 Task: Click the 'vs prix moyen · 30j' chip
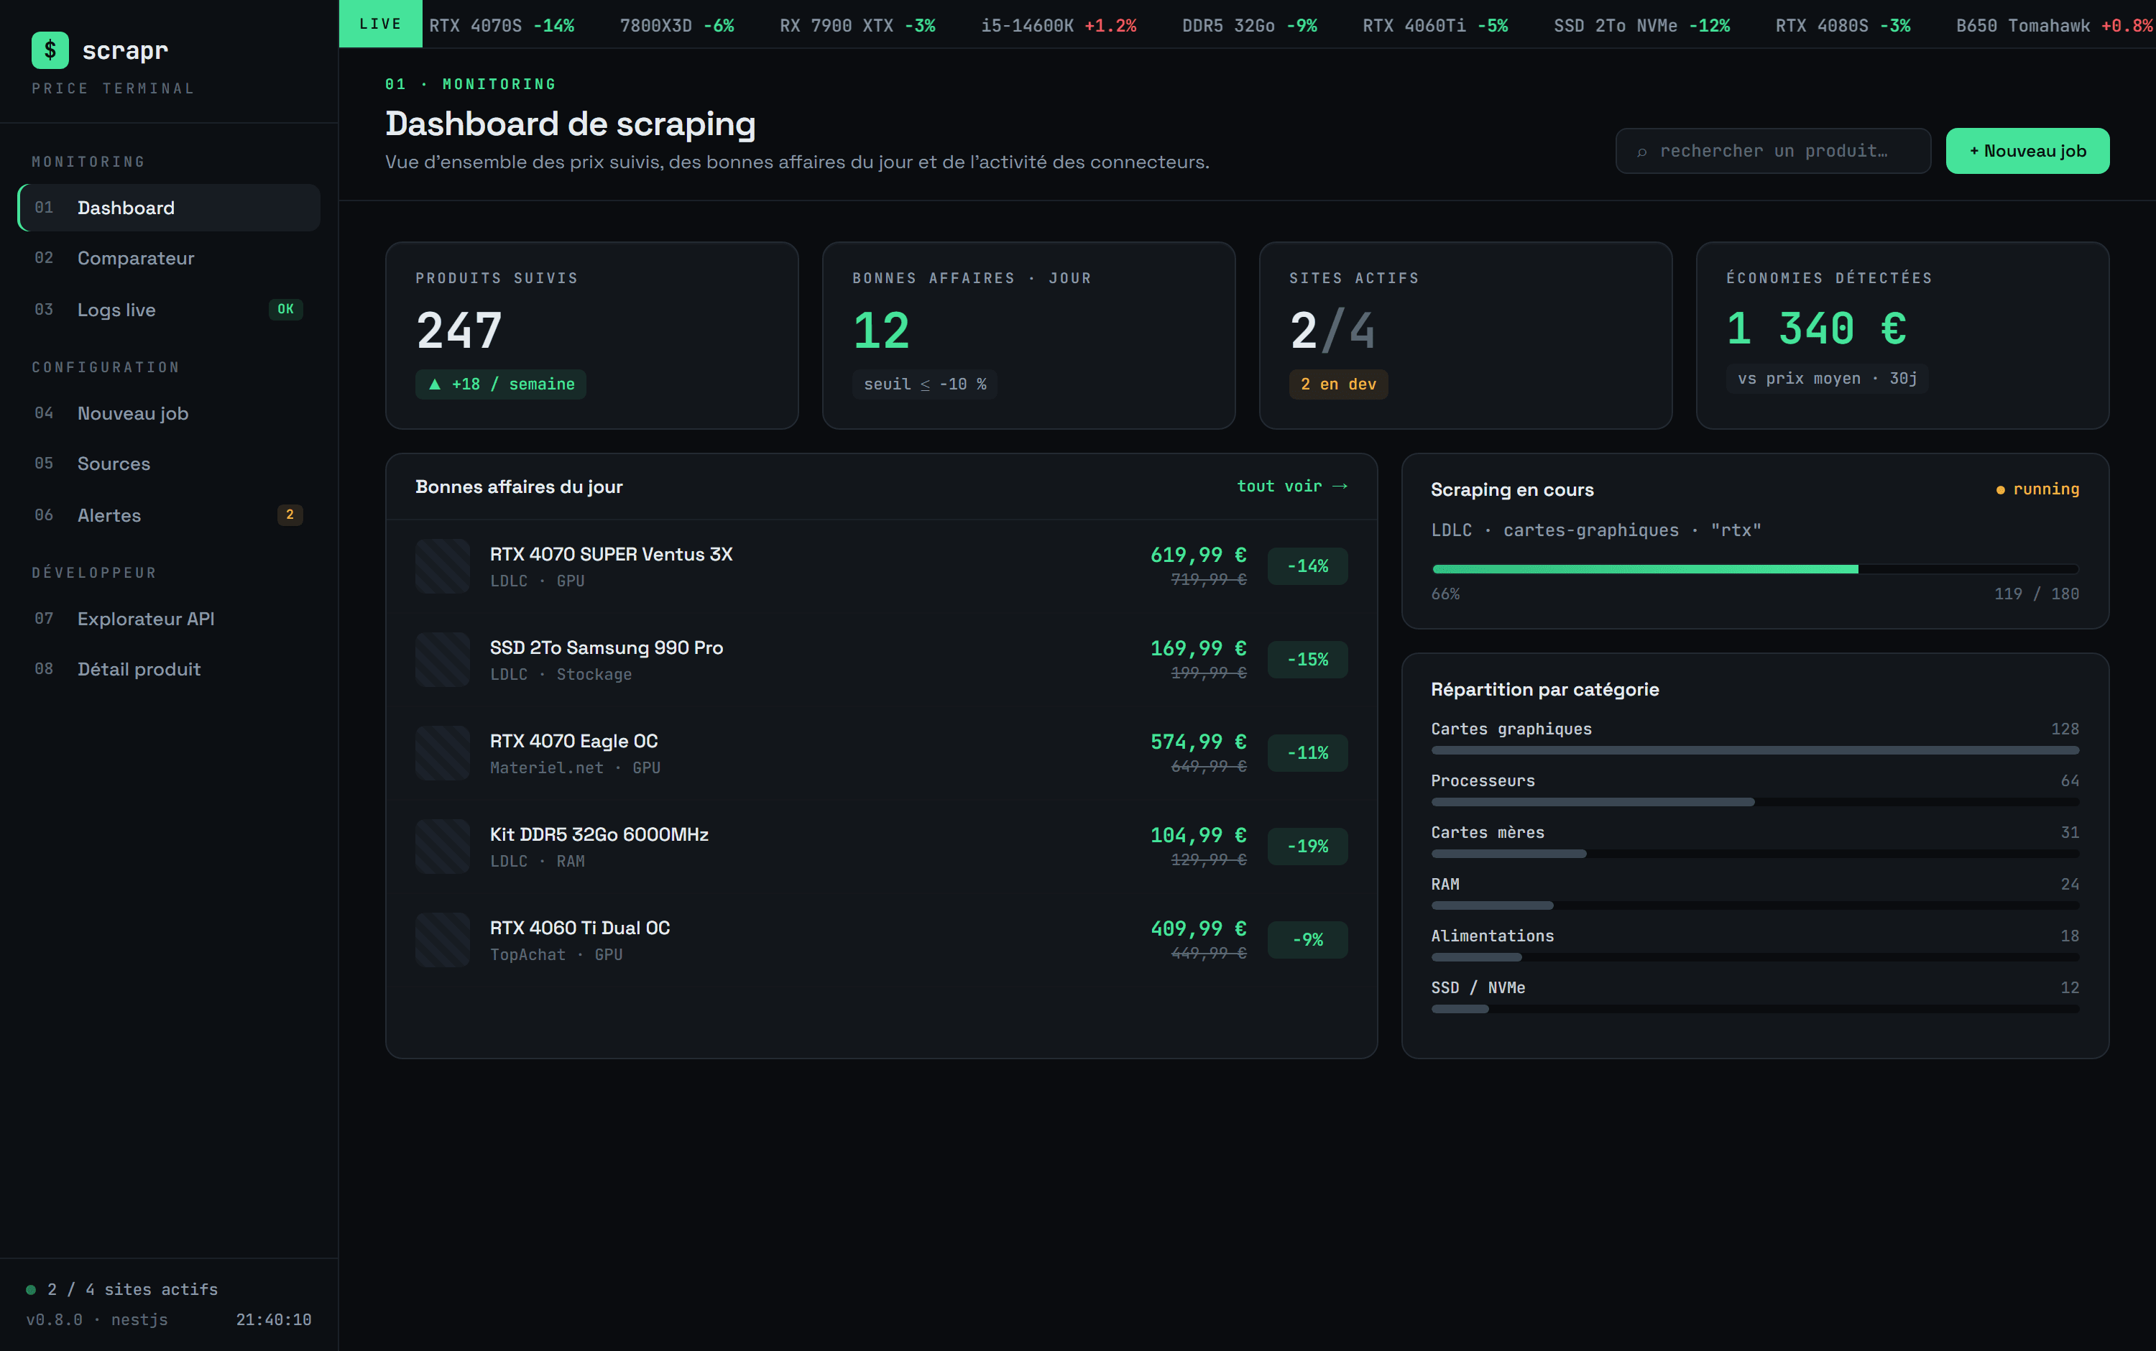pyautogui.click(x=1827, y=379)
